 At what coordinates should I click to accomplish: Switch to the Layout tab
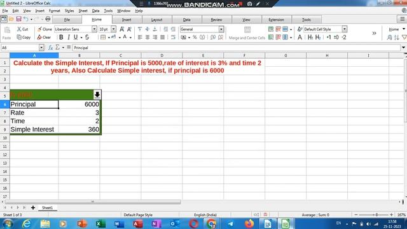point(157,20)
